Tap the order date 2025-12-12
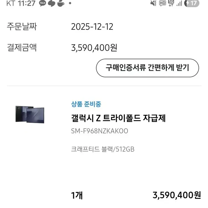This screenshot has width=208, height=208. coord(92,27)
